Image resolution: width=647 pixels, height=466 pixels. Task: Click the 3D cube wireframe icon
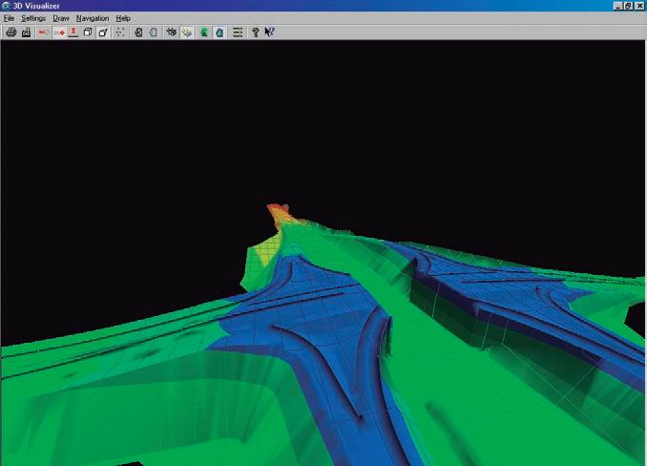[x=88, y=32]
